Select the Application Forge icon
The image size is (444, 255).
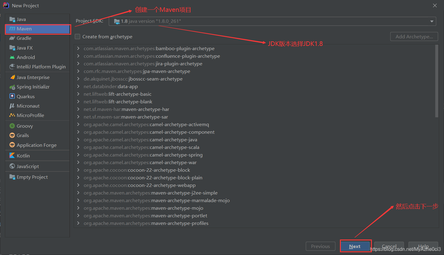tap(12, 145)
